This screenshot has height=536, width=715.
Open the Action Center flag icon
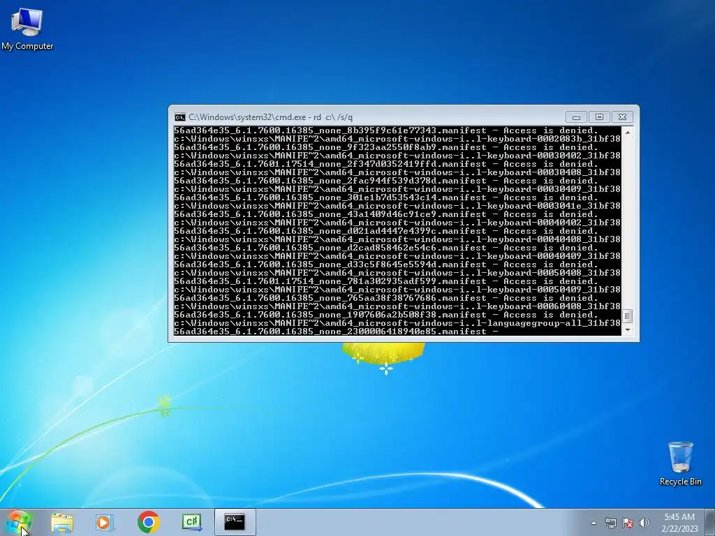coord(628,523)
